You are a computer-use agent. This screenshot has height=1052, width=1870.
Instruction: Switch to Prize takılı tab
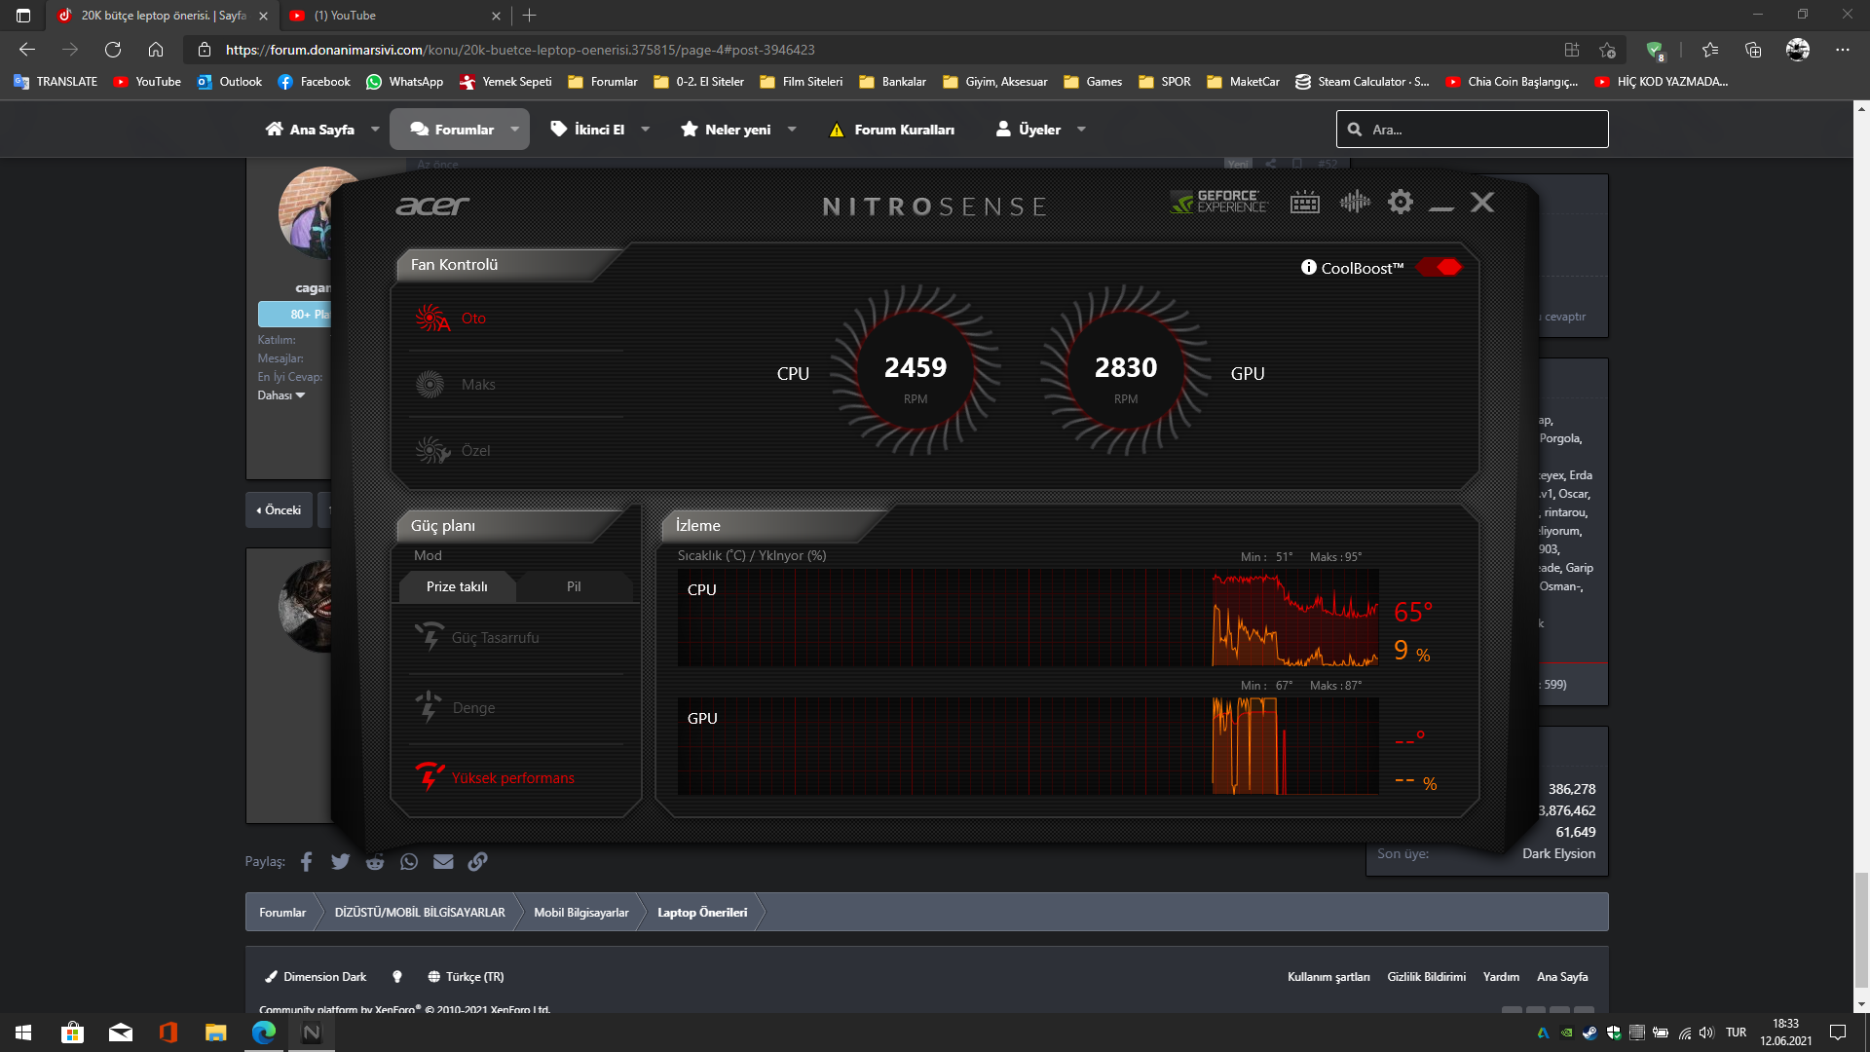[457, 586]
